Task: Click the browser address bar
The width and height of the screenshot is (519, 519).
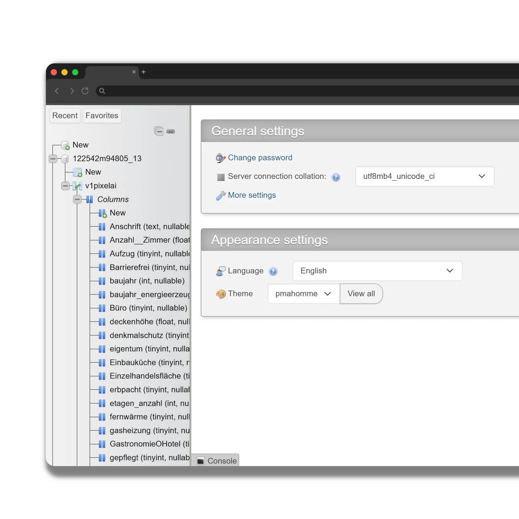Action: [x=308, y=91]
